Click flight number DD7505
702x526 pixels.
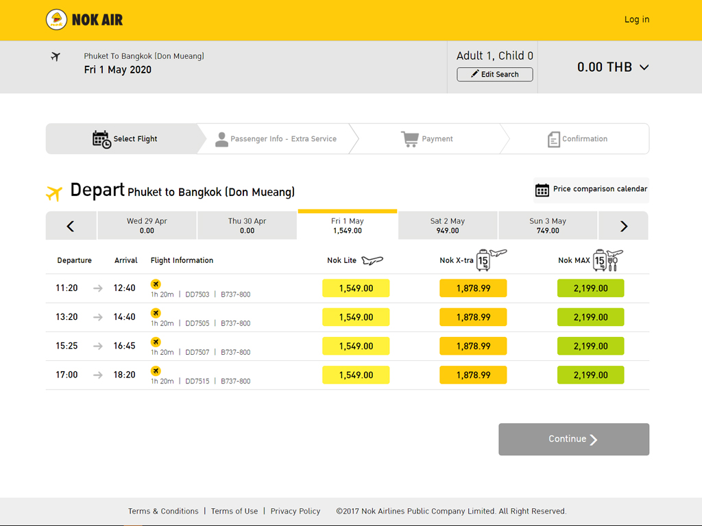coord(197,323)
